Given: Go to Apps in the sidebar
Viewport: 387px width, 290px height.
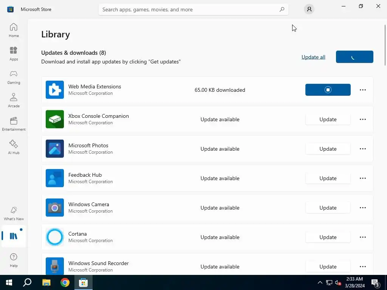Looking at the screenshot, I should (14, 54).
